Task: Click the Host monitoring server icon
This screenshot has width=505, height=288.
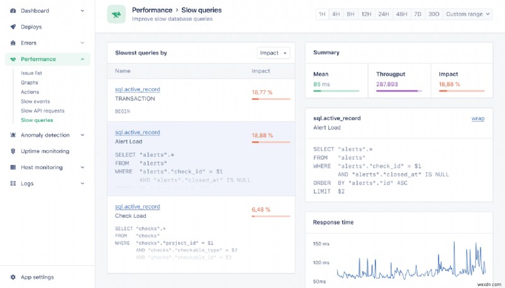Action: click(x=13, y=167)
